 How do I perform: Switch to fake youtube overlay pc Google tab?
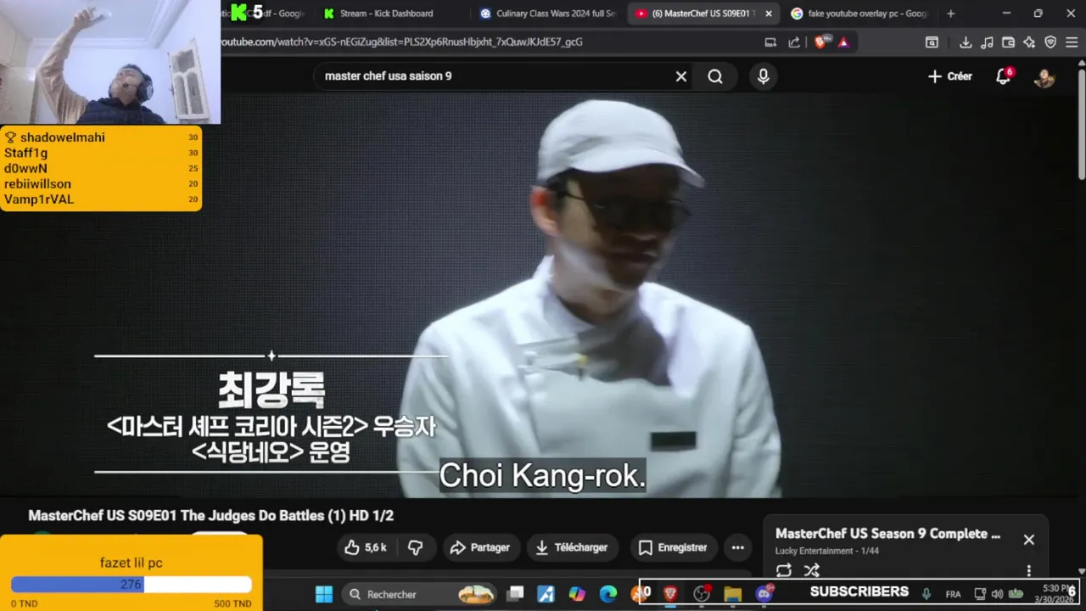(859, 14)
